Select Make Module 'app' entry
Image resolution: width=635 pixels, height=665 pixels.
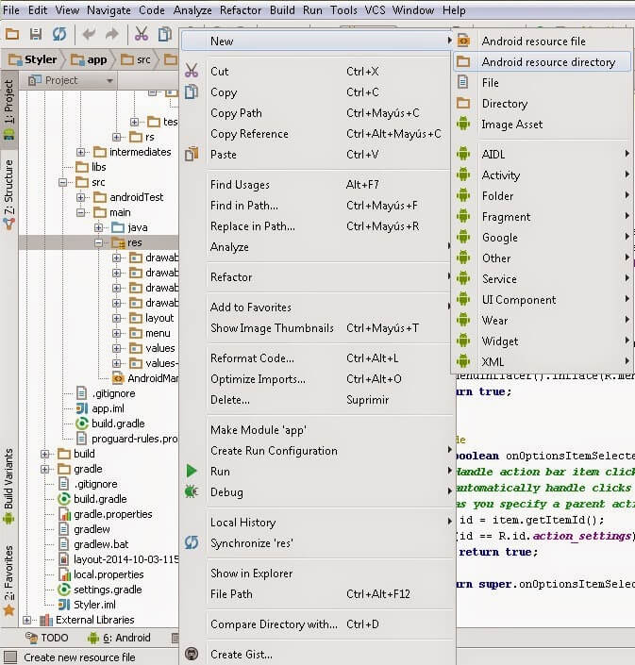point(316,429)
